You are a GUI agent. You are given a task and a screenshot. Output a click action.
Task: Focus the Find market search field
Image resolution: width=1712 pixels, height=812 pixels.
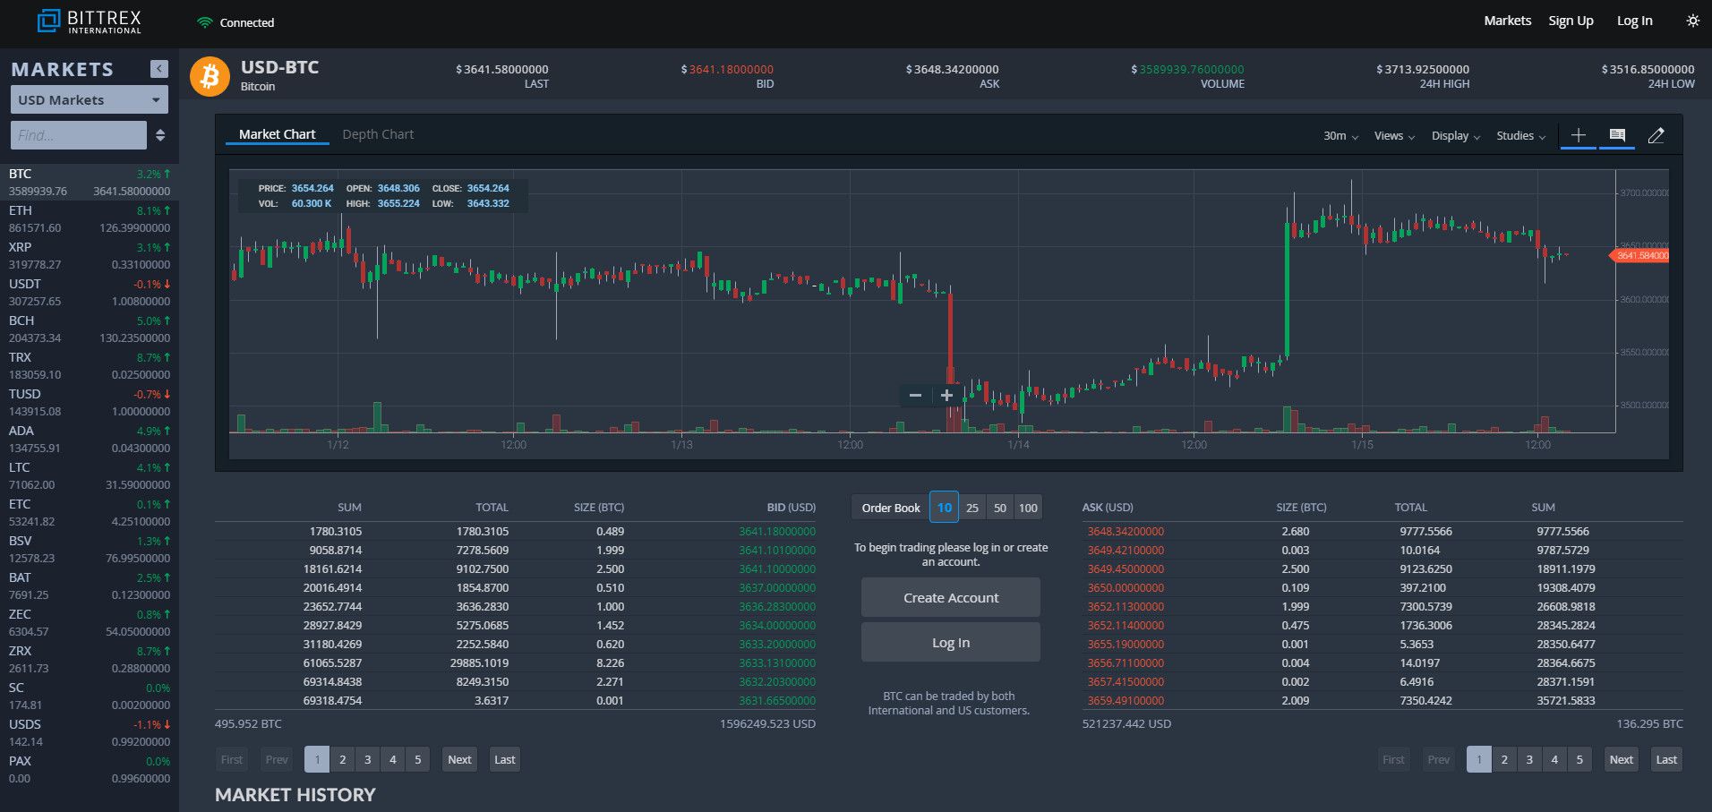[79, 135]
